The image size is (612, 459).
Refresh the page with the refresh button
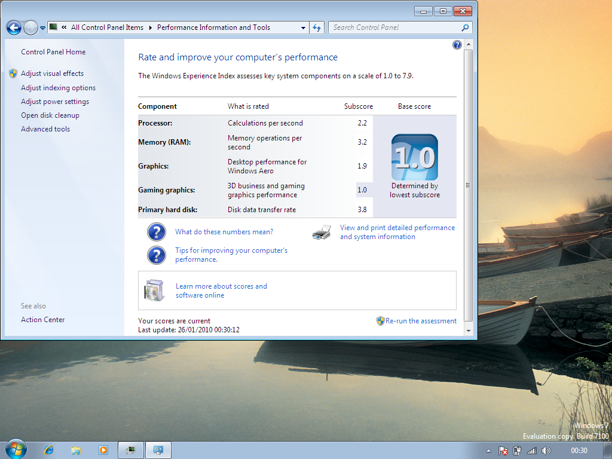(x=317, y=27)
